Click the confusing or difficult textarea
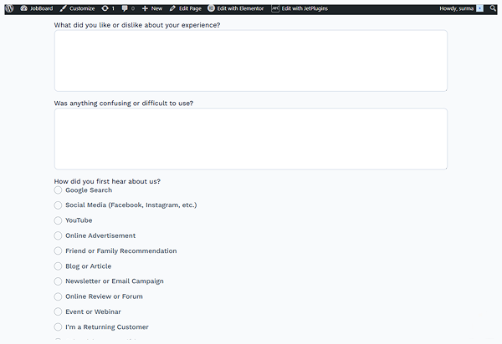The height and width of the screenshot is (344, 502). click(250, 139)
